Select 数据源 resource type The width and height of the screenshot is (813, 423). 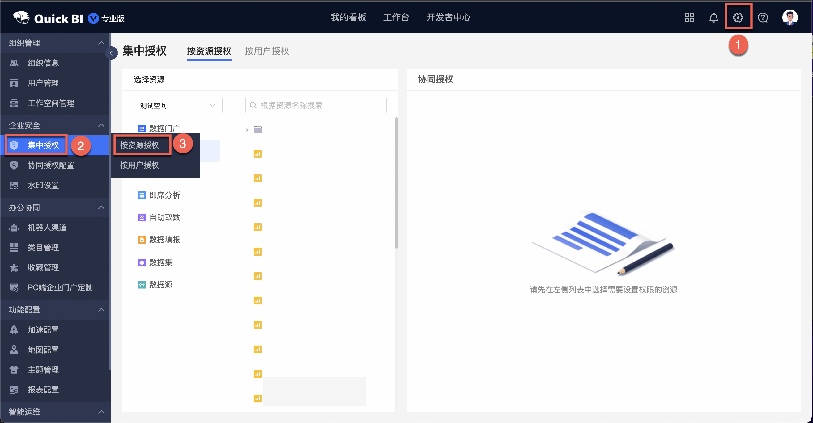pos(160,285)
